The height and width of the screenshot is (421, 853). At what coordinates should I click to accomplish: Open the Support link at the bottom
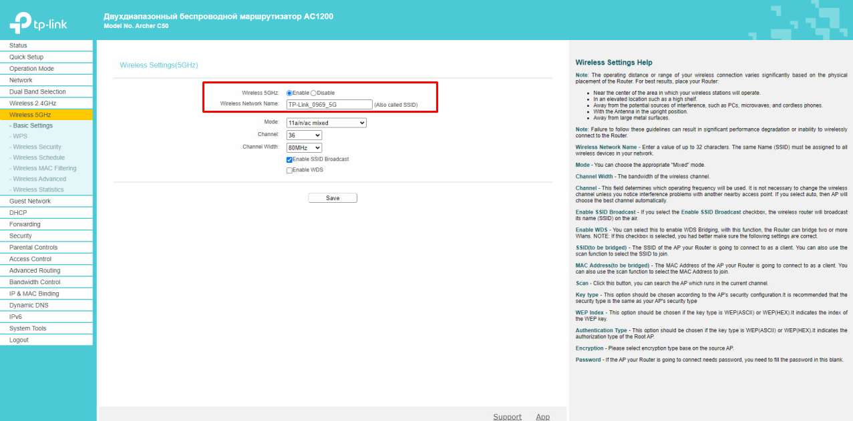pyautogui.click(x=507, y=416)
